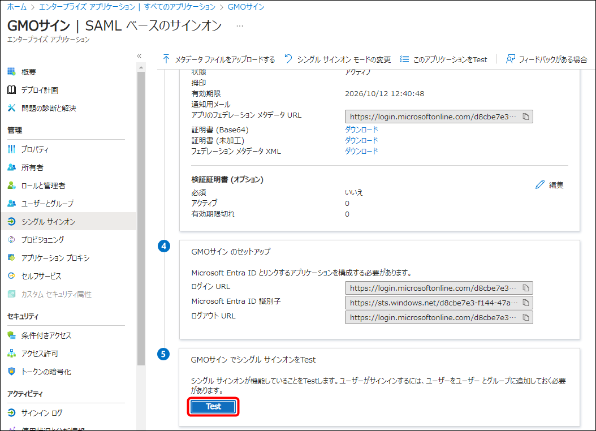Open アクセス許可 in the sidebar

[40, 354]
